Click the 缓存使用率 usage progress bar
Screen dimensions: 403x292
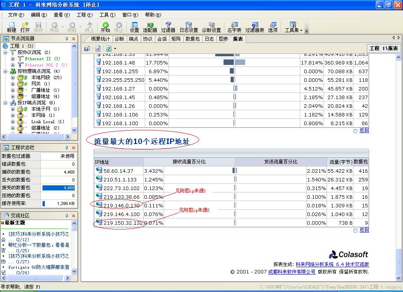57,204
